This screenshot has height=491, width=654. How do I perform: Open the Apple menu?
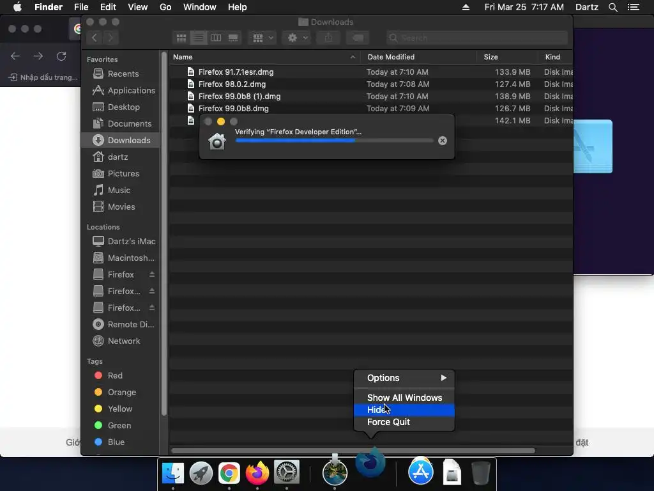click(x=17, y=7)
